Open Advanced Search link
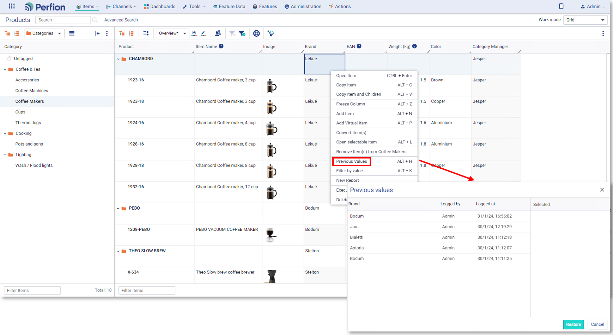The height and width of the screenshot is (335, 613). pos(121,20)
